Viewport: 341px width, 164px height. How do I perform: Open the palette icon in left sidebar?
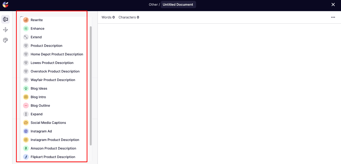point(5,40)
